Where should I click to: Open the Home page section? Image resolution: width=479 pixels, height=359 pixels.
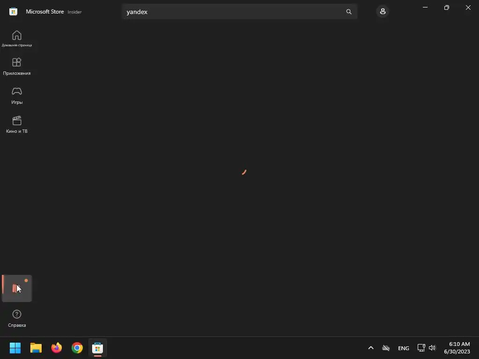(x=17, y=38)
